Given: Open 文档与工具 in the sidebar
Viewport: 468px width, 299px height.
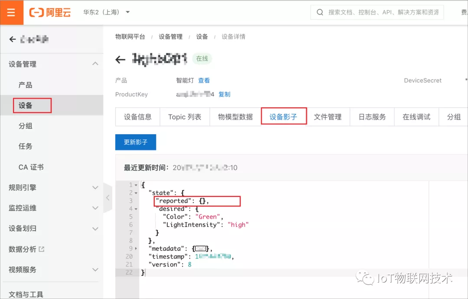Looking at the screenshot, I should [26, 294].
